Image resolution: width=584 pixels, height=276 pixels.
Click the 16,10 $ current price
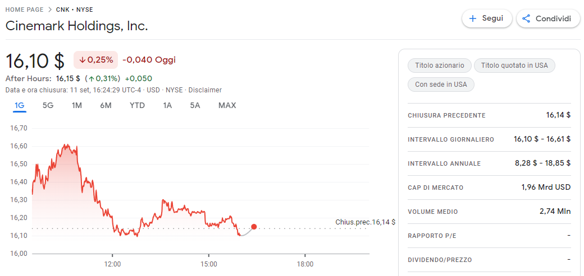click(35, 60)
